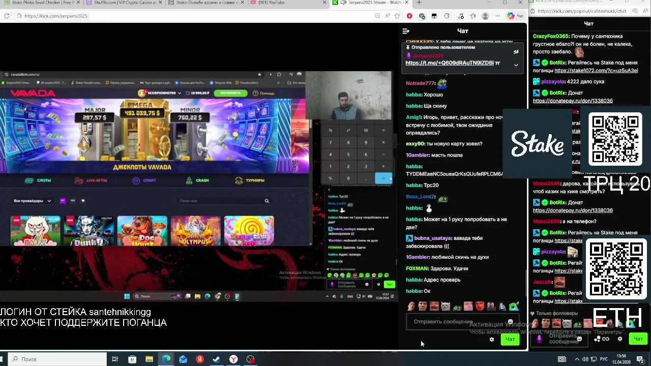Click The Dog House game thumbnail
This screenshot has width=651, height=366.
point(142,231)
